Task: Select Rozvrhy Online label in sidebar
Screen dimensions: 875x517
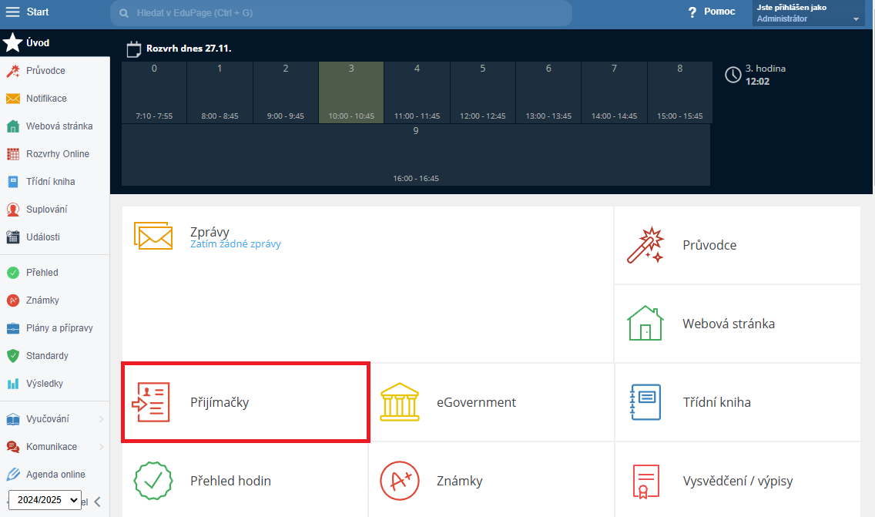Action: pyautogui.click(x=58, y=154)
